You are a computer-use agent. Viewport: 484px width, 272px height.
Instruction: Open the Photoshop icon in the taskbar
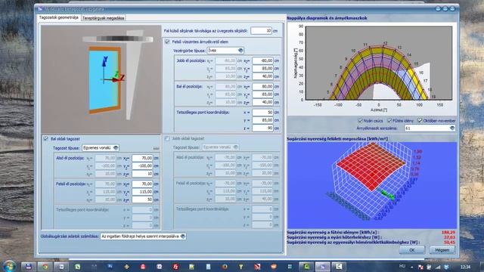click(x=110, y=267)
